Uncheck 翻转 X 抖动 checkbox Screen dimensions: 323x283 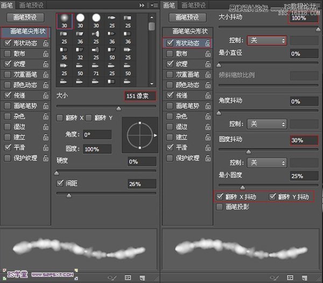point(220,197)
